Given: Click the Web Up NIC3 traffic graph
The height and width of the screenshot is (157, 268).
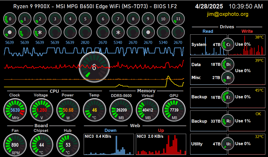Looking at the screenshot, I should pyautogui.click(x=161, y=144).
